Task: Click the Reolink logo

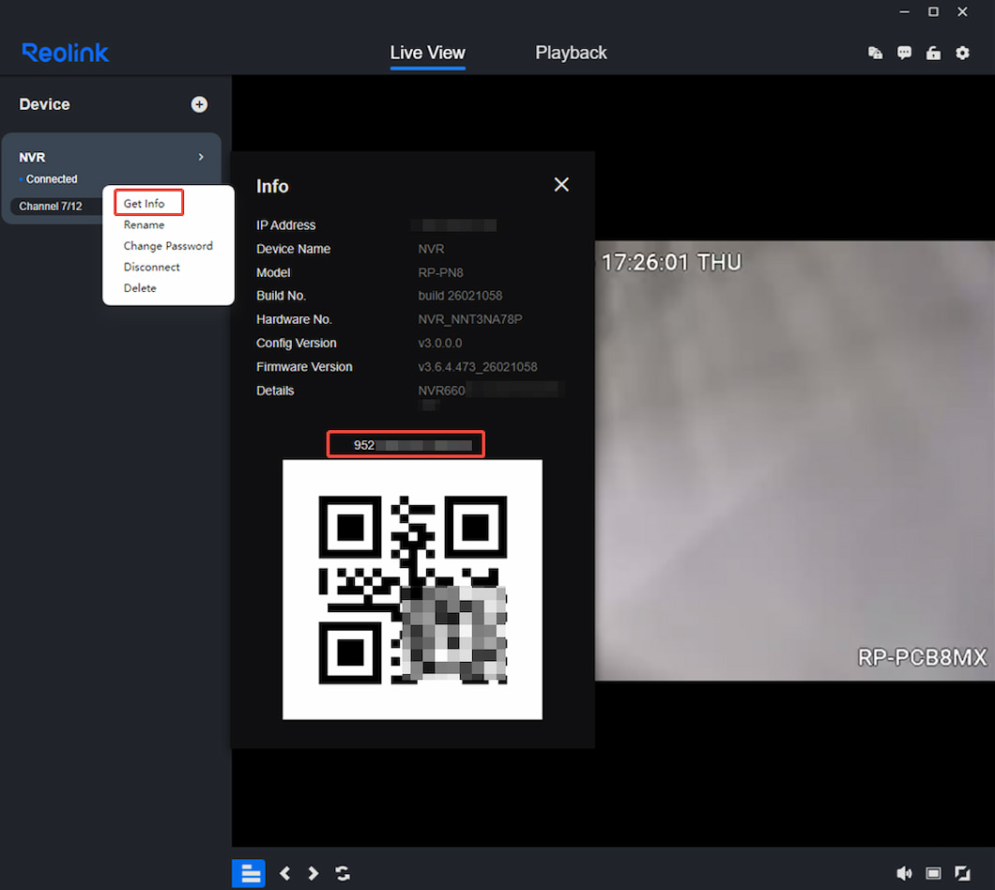Action: 66,53
